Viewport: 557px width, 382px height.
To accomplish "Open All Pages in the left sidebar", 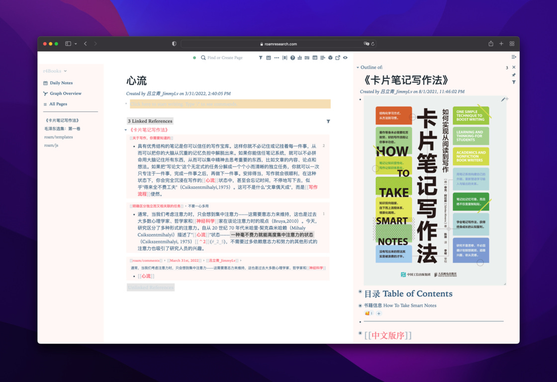I will [55, 104].
